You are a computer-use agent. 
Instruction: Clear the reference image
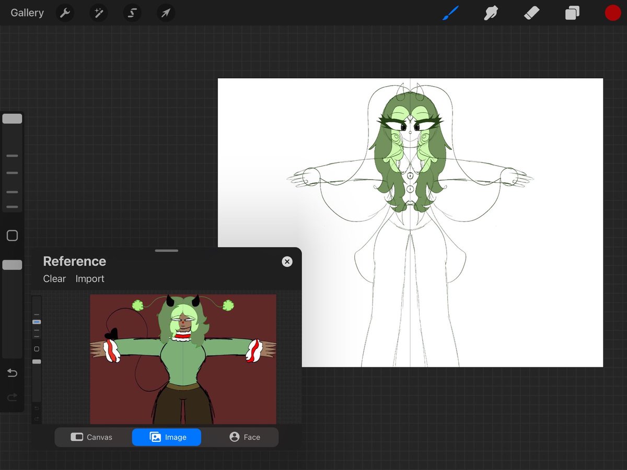(54, 279)
